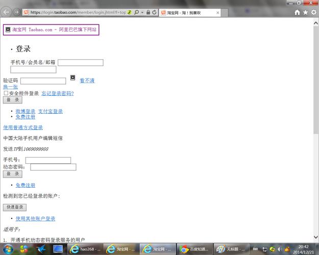Click the volume speaker tray icon

coord(280,249)
